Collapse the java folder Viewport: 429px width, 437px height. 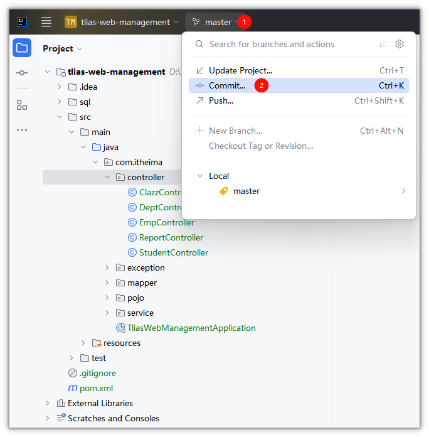coord(83,147)
